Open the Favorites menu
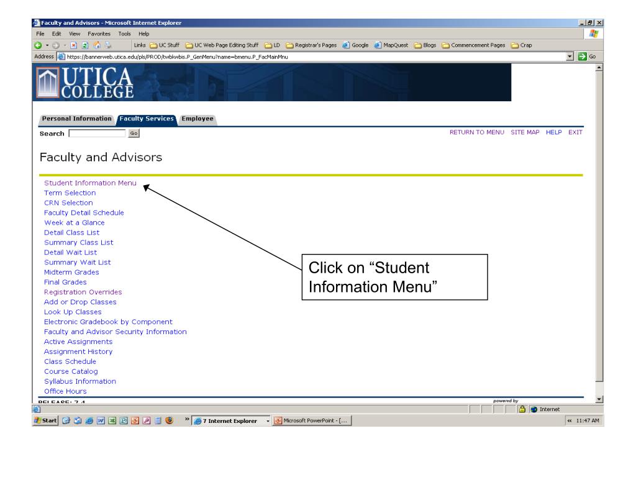Viewport: 636px width, 477px height. (99, 34)
